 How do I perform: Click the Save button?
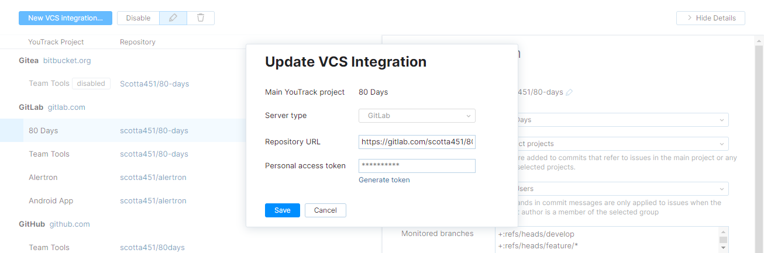[282, 210]
